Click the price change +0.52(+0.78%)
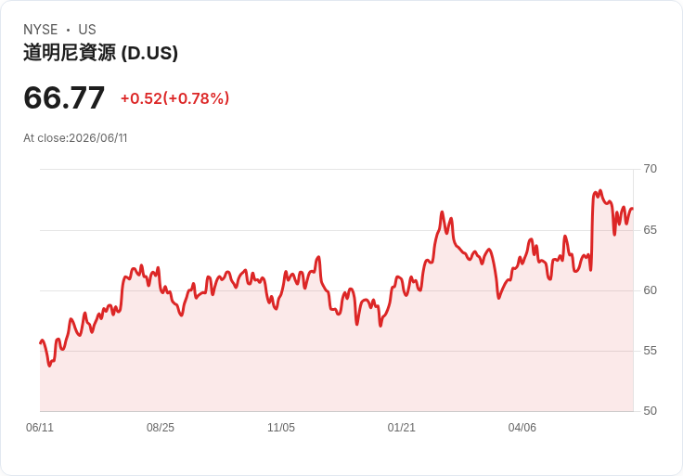683x476 pixels. 174,98
